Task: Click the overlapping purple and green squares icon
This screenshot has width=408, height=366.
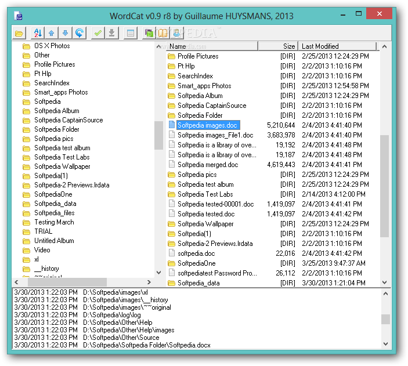Action: (149, 33)
